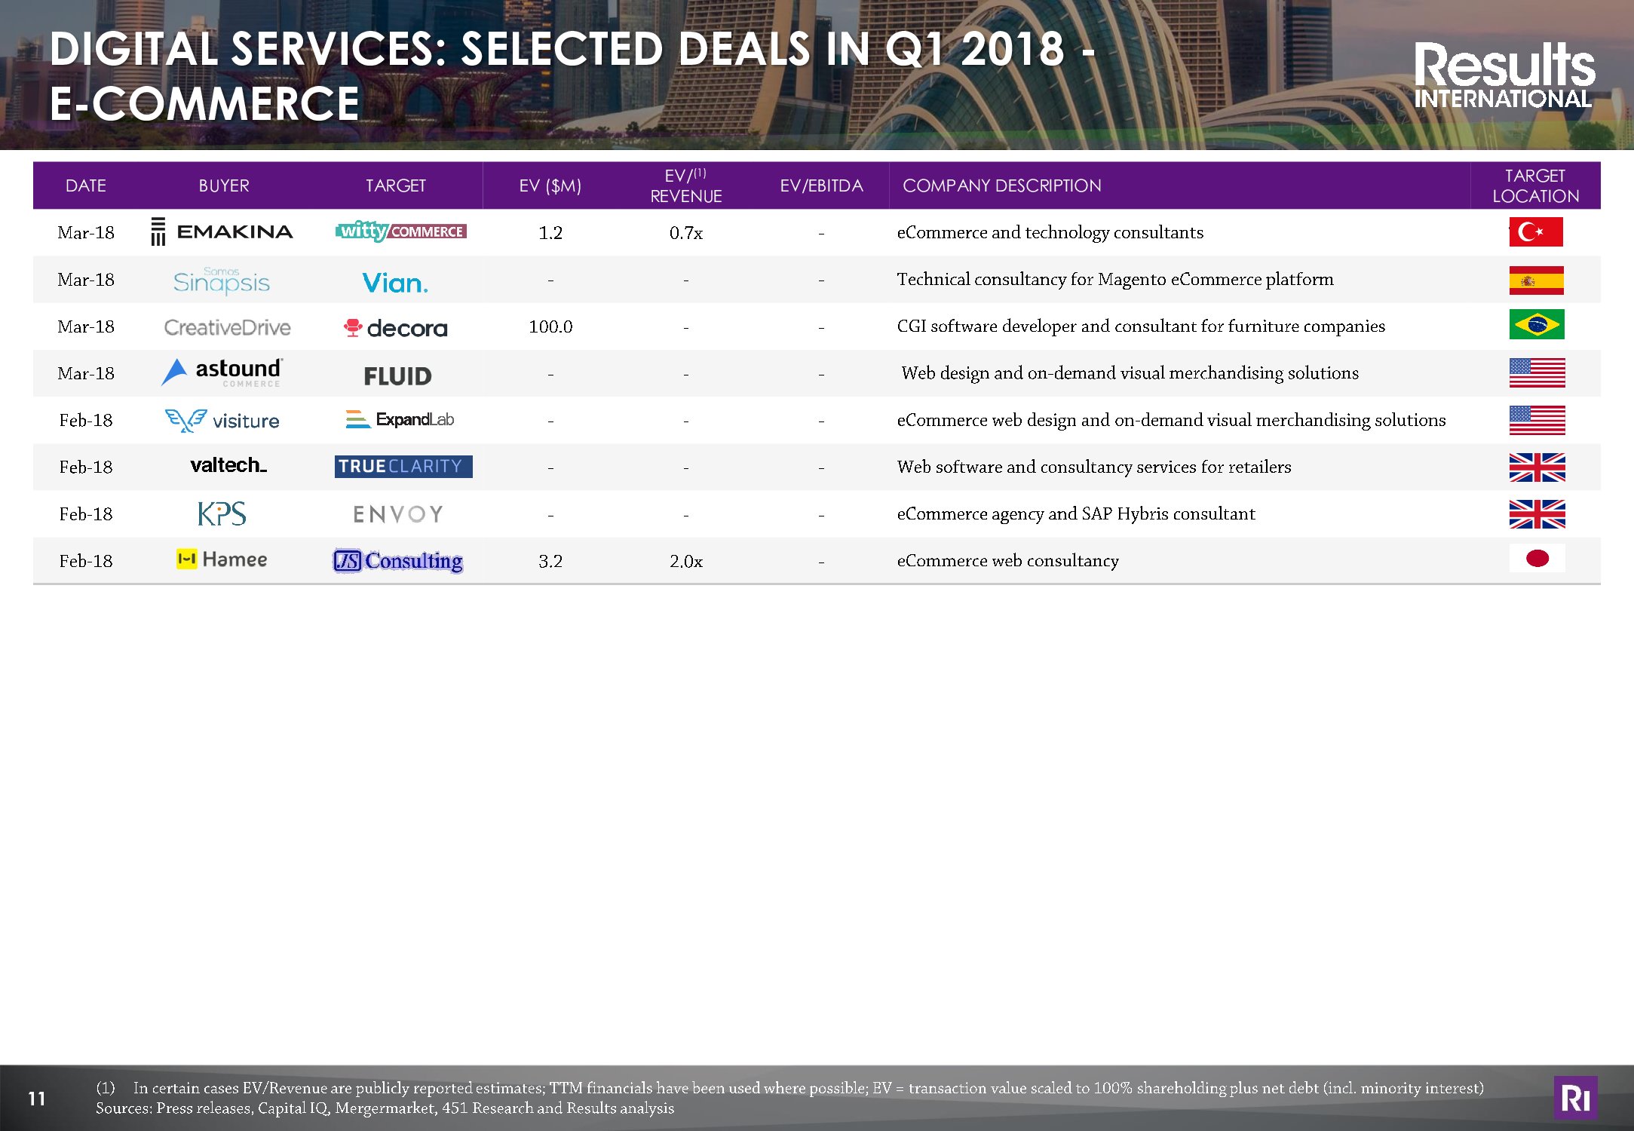This screenshot has width=1634, height=1131.
Task: Click the Target Location column header
Action: 1535,186
